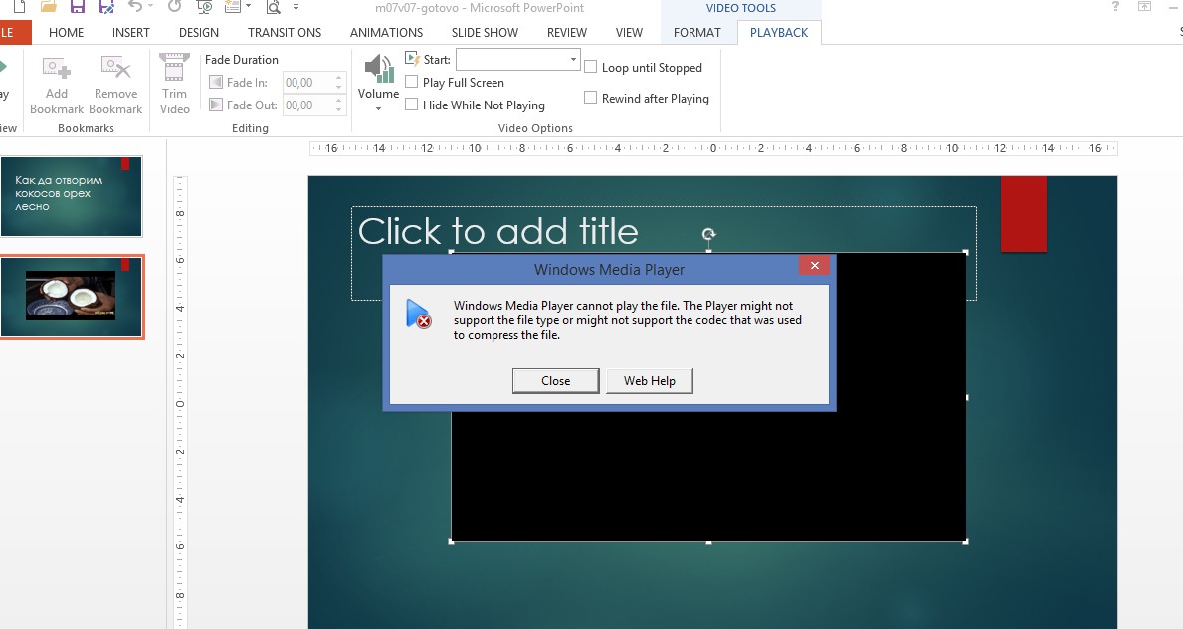Open the VIEW tab

click(629, 33)
